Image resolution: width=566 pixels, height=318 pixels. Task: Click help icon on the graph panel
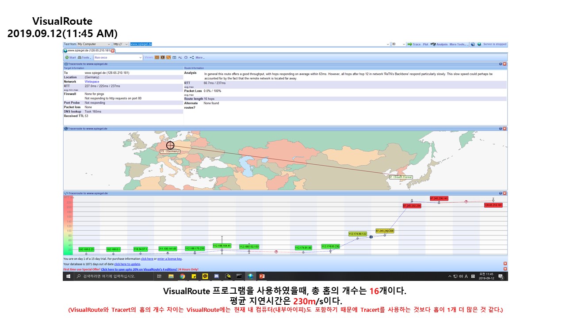[x=501, y=193]
